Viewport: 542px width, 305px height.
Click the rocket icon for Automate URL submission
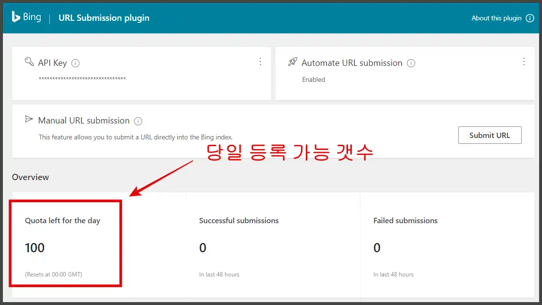tap(293, 62)
